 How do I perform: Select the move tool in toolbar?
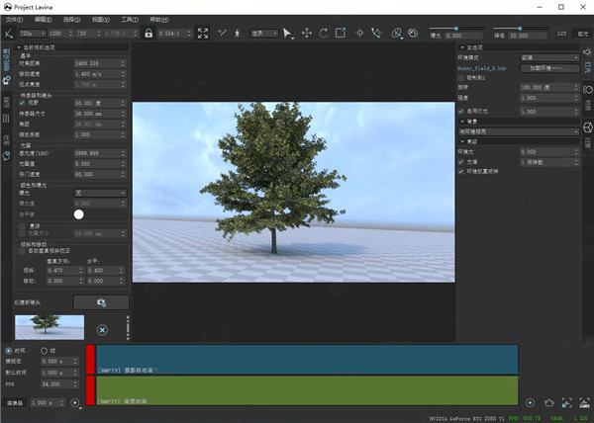point(306,33)
